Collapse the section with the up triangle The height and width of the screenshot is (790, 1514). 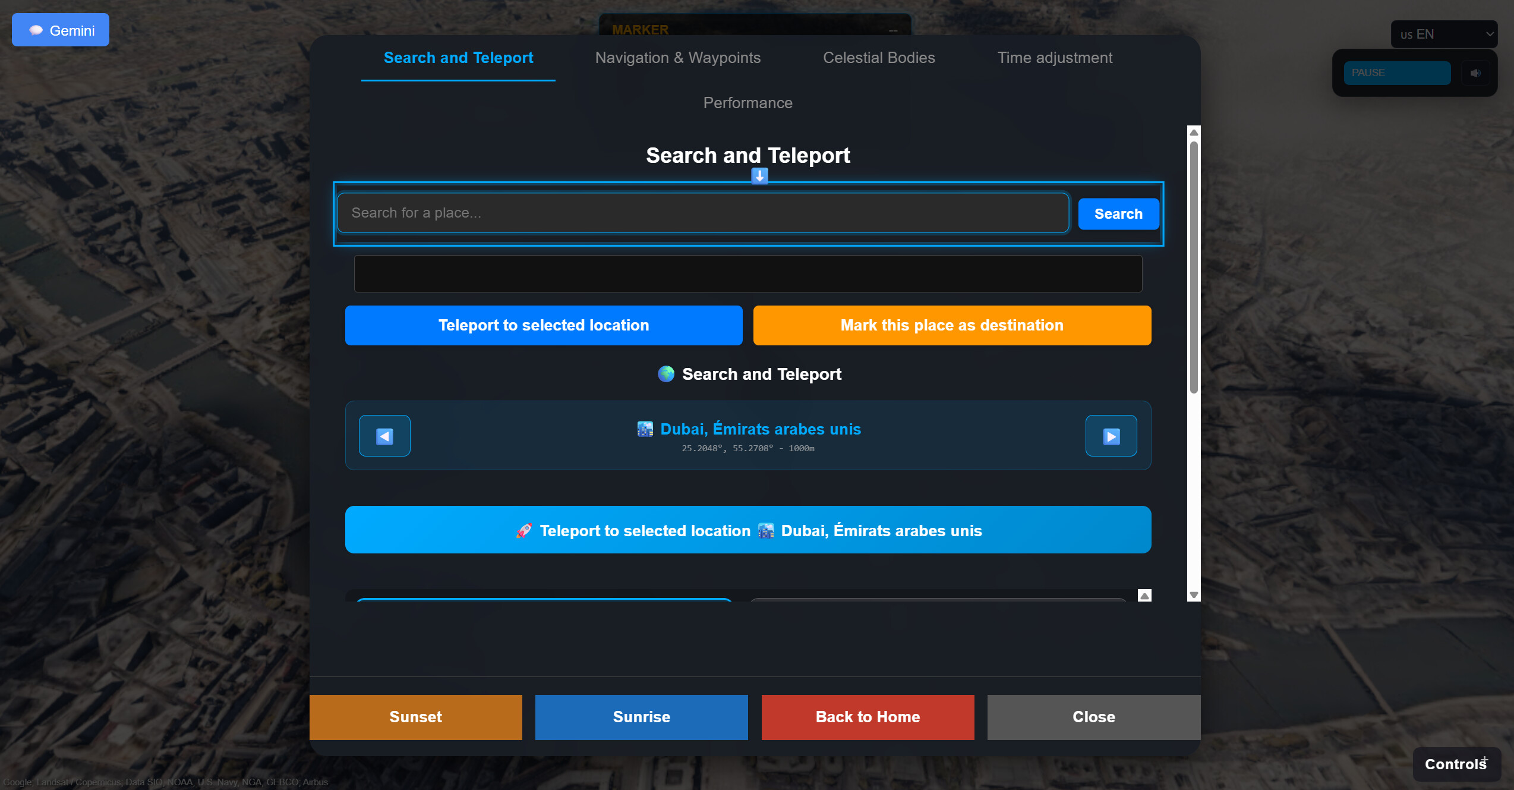coord(1144,595)
